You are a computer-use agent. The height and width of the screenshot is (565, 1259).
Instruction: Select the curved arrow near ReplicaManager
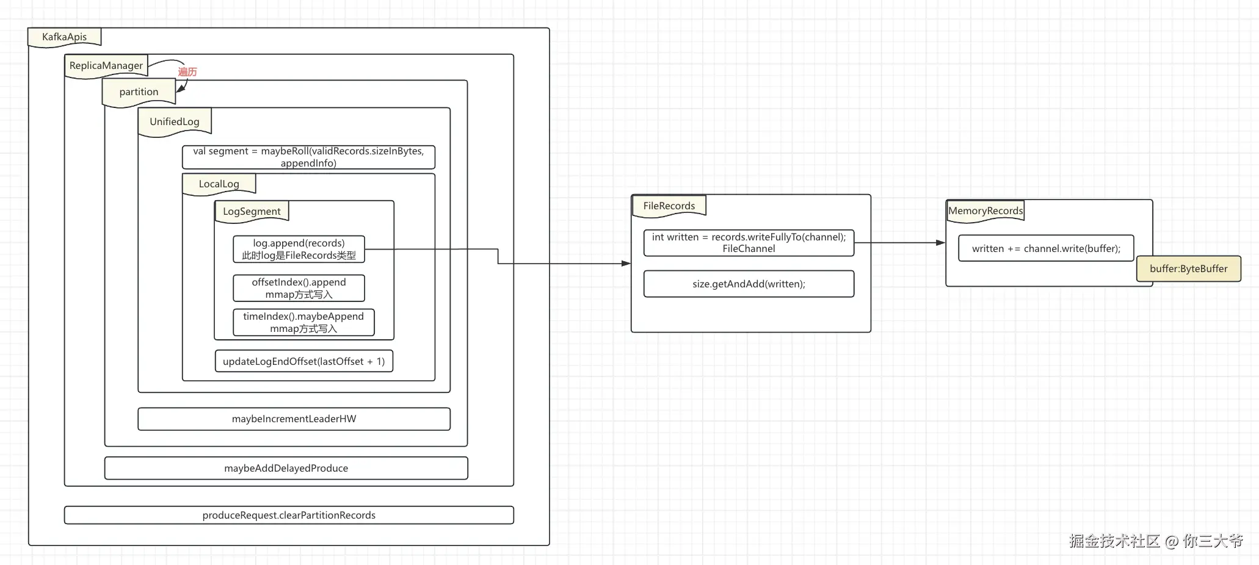click(x=170, y=62)
